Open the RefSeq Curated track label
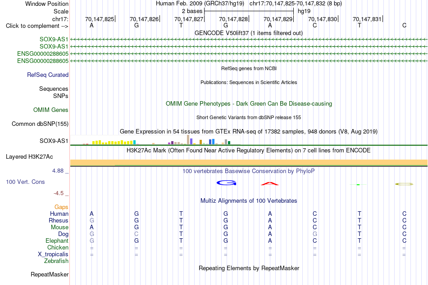This screenshot has width=428, height=285. pos(48,75)
